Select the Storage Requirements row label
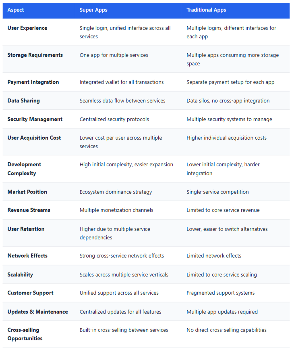Image resolution: width=292 pixels, height=350 pixels. (x=35, y=55)
